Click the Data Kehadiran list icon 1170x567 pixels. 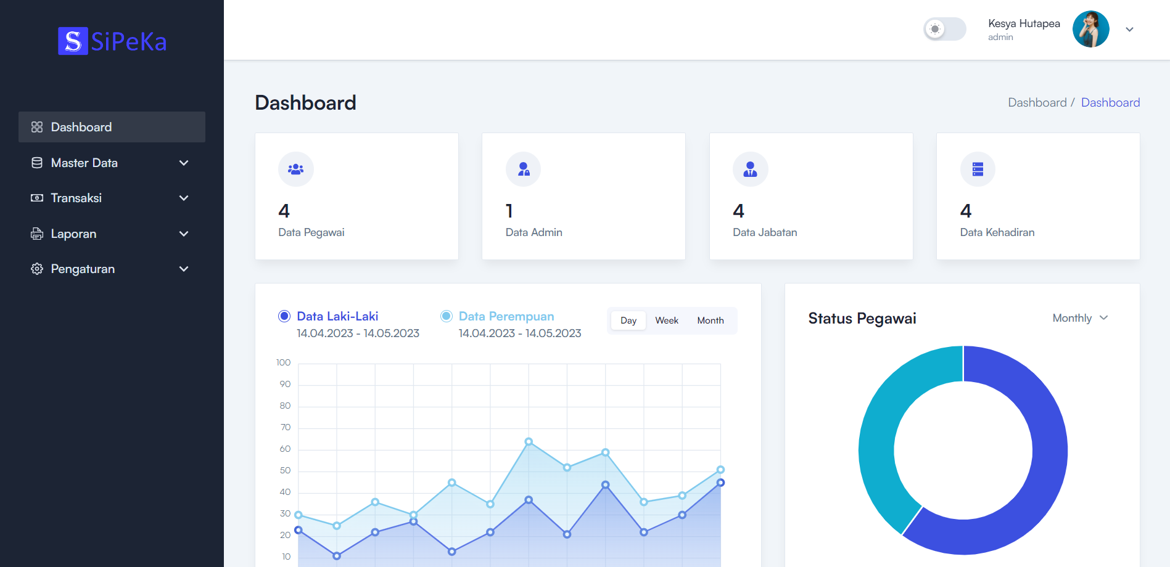tap(977, 169)
